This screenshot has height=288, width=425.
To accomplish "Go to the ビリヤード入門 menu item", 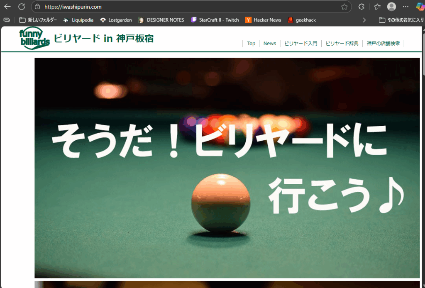I will (x=300, y=44).
